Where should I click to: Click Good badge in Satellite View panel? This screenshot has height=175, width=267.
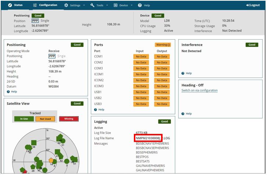tap(77, 103)
